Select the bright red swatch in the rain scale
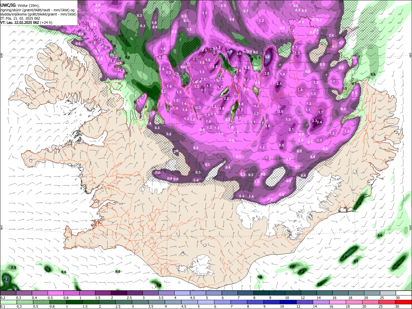412x309 pixels. pyautogui.click(x=404, y=302)
